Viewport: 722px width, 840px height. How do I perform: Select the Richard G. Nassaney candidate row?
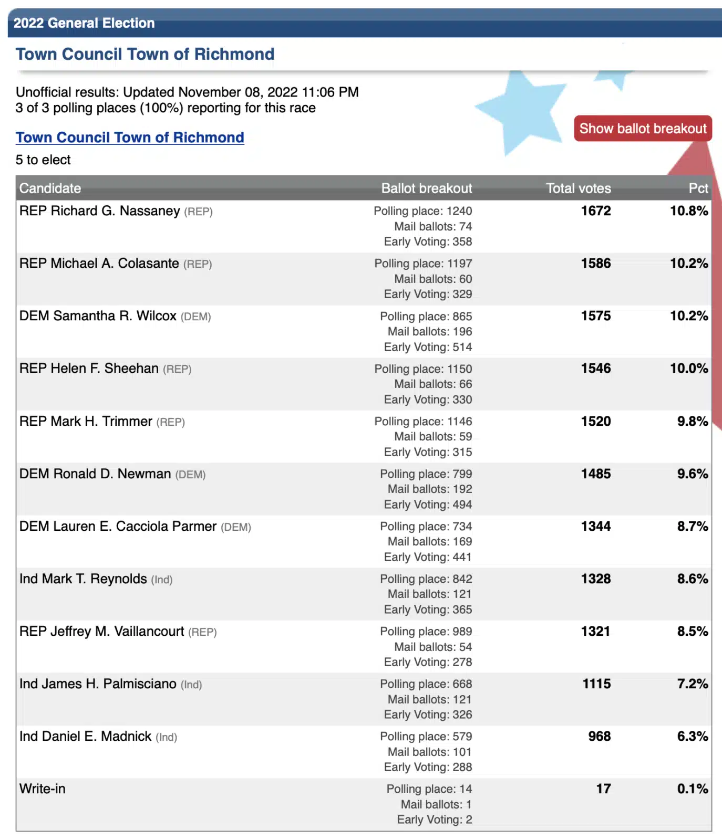coord(364,226)
